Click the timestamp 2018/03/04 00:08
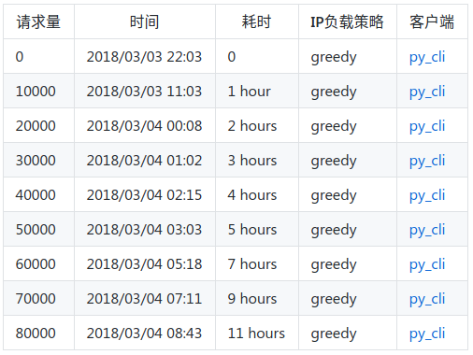Image resolution: width=473 pixels, height=355 pixels. coord(144,126)
